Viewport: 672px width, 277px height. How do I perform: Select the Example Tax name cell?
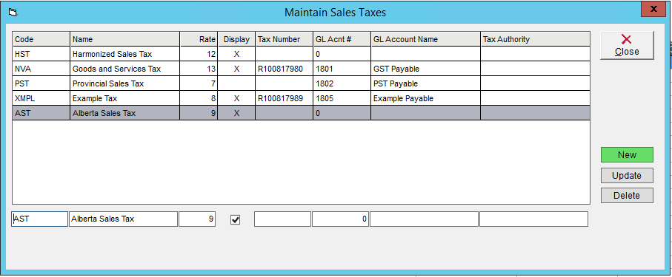click(124, 98)
